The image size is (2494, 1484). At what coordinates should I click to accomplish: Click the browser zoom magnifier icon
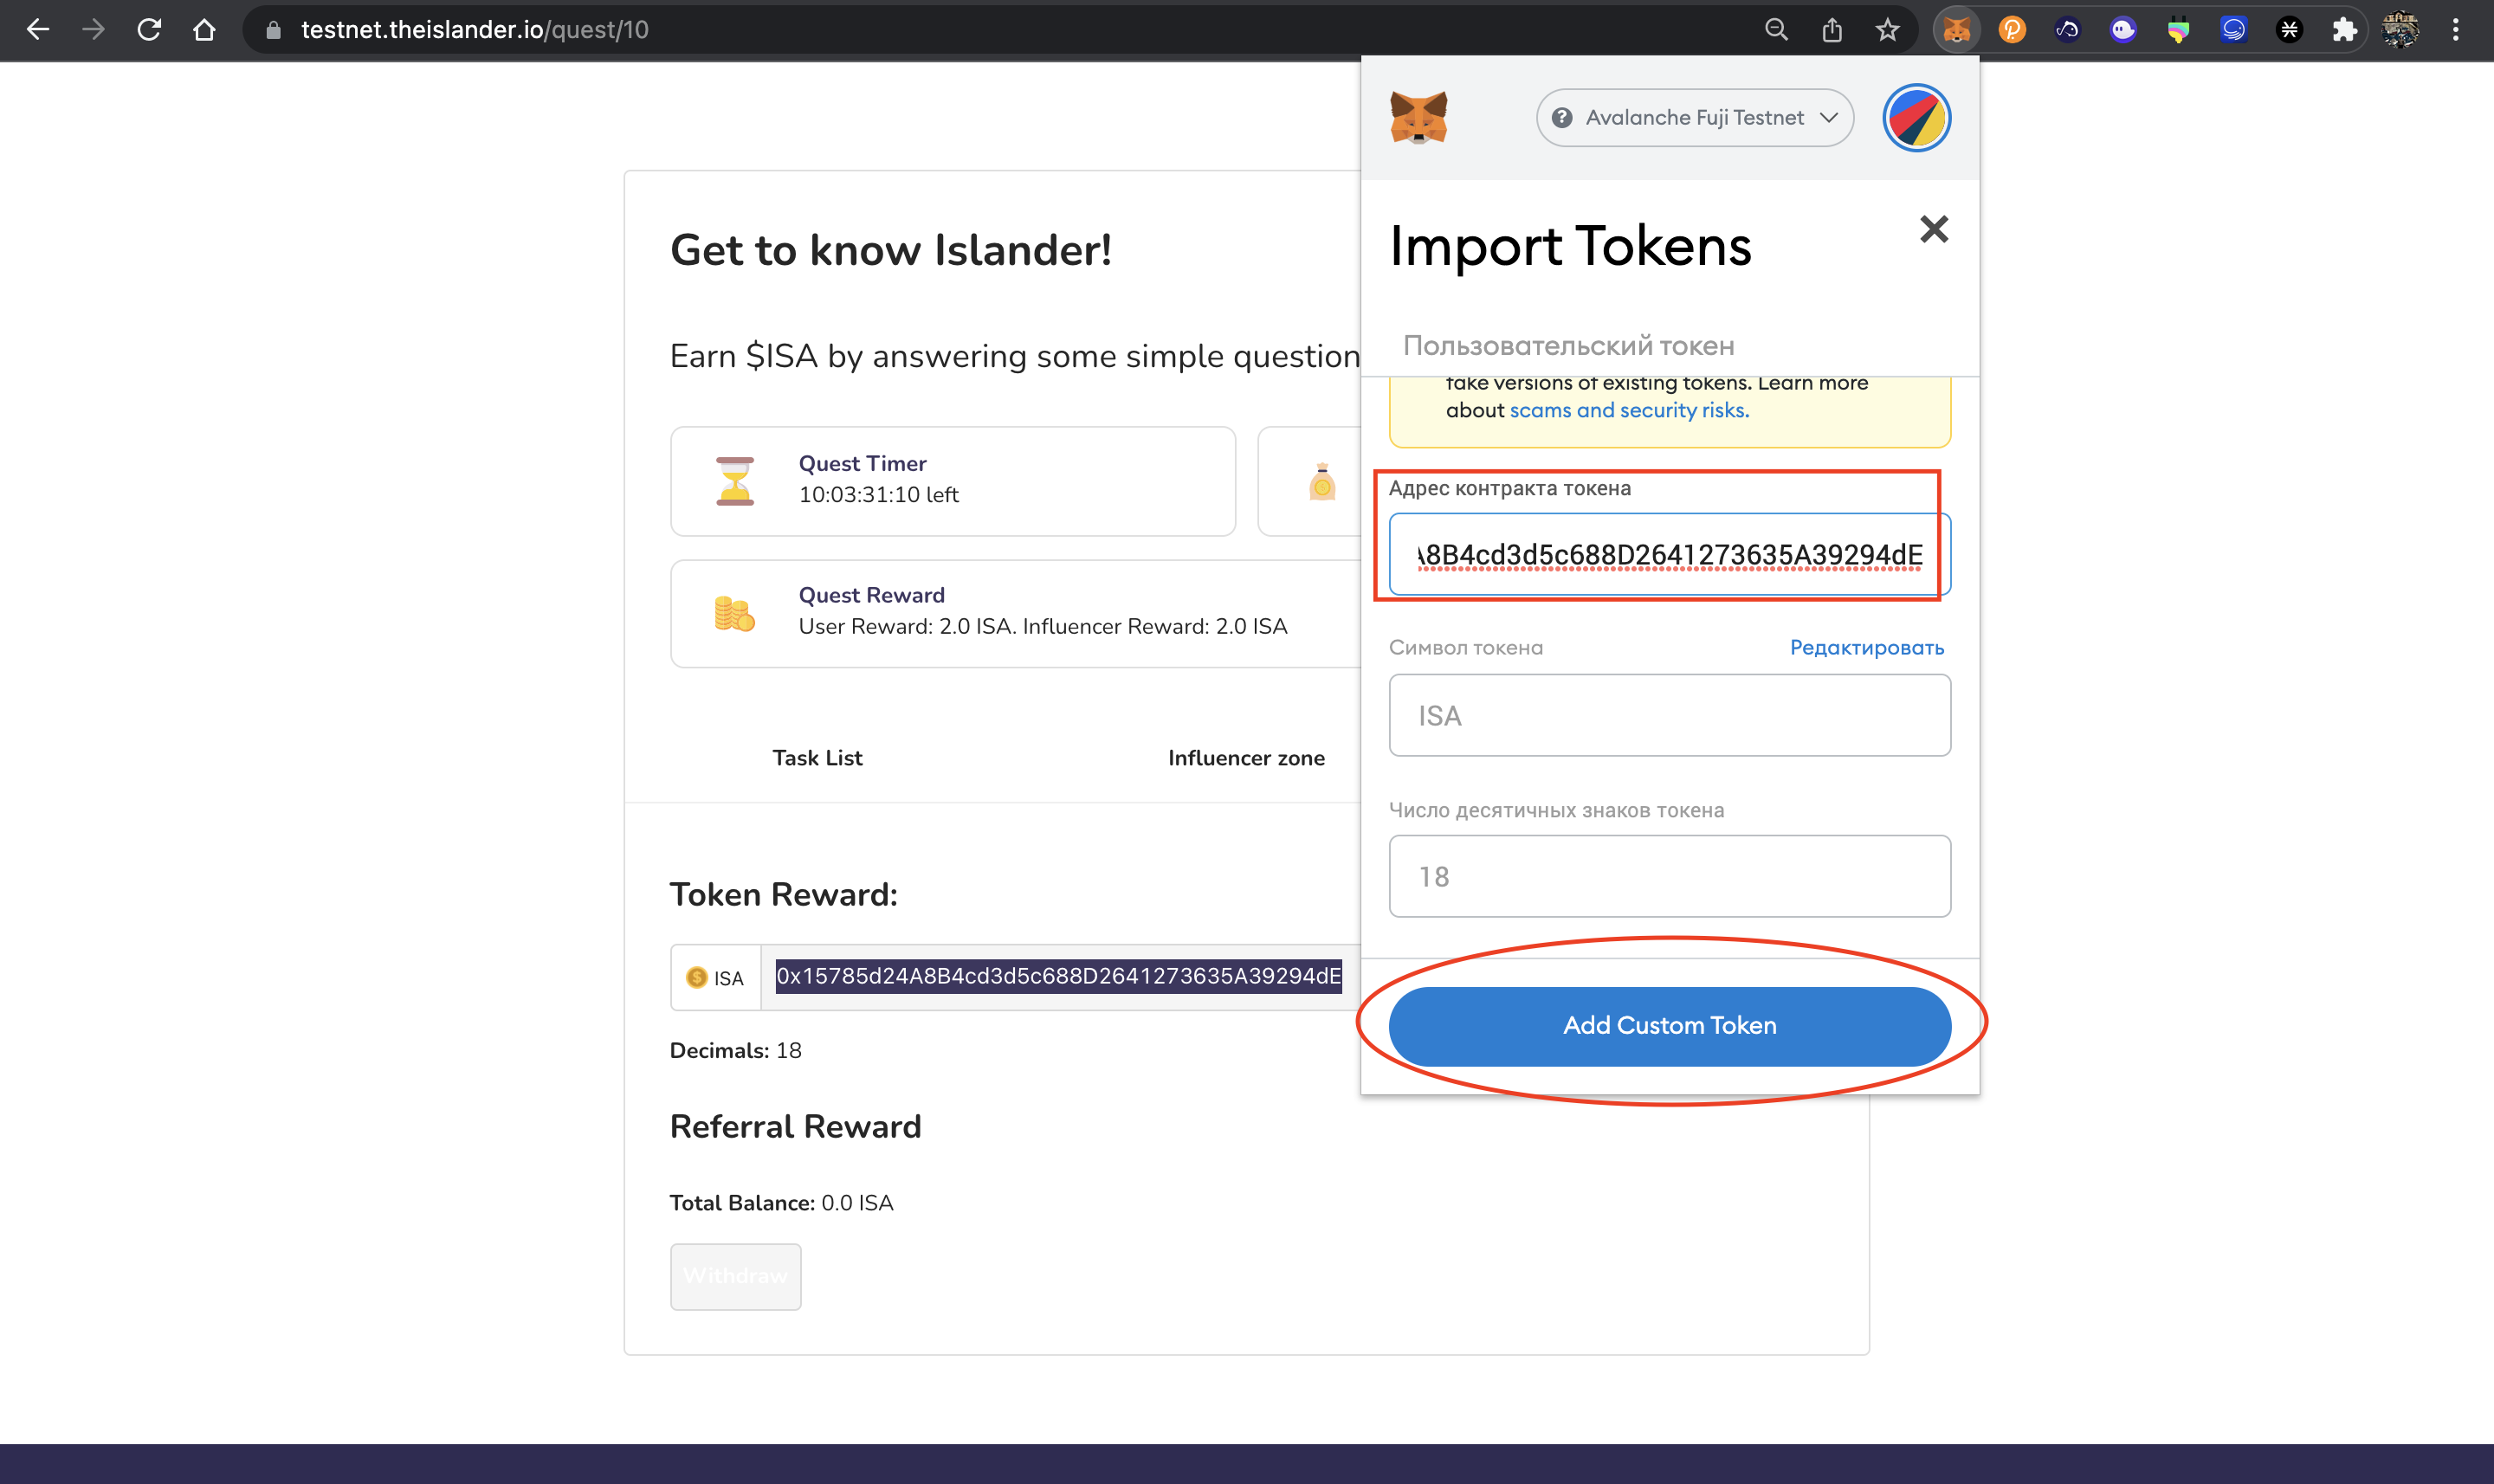pos(1776,30)
